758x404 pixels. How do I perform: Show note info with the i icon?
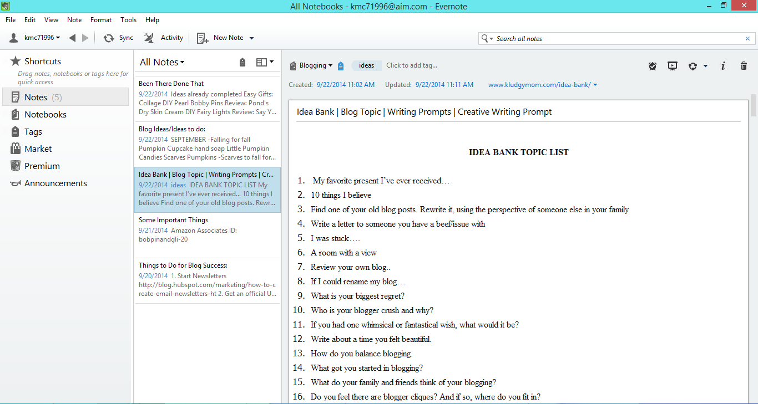tap(723, 66)
